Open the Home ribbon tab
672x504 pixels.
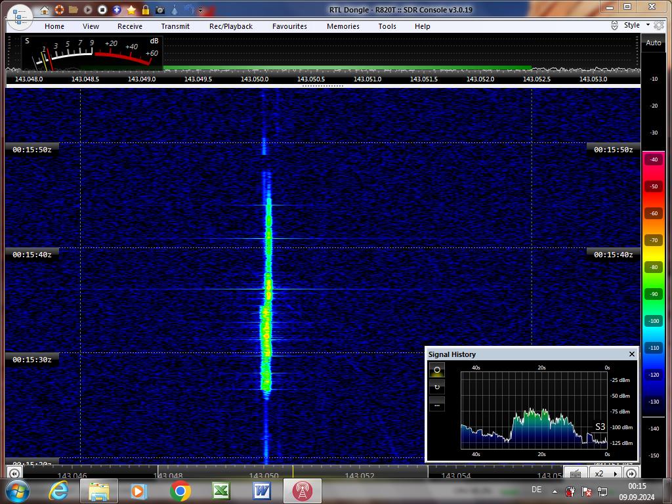pos(54,26)
